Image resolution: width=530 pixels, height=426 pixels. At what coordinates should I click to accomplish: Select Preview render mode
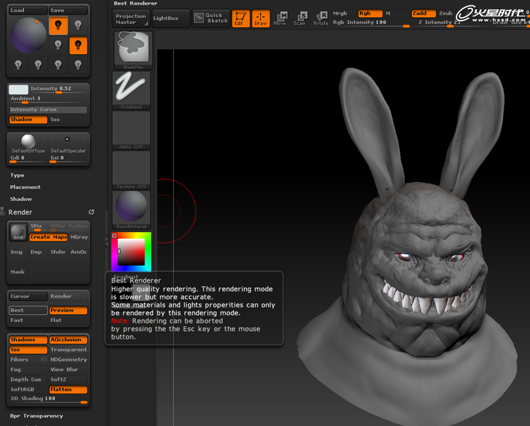[x=68, y=310]
